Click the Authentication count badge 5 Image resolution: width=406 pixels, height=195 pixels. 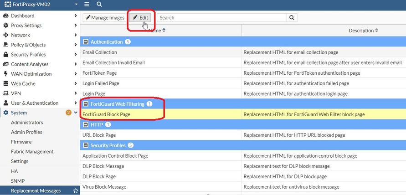tap(128, 42)
